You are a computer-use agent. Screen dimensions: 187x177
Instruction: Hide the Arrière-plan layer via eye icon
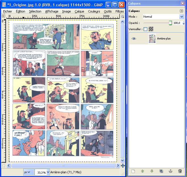pyautogui.click(x=134, y=39)
